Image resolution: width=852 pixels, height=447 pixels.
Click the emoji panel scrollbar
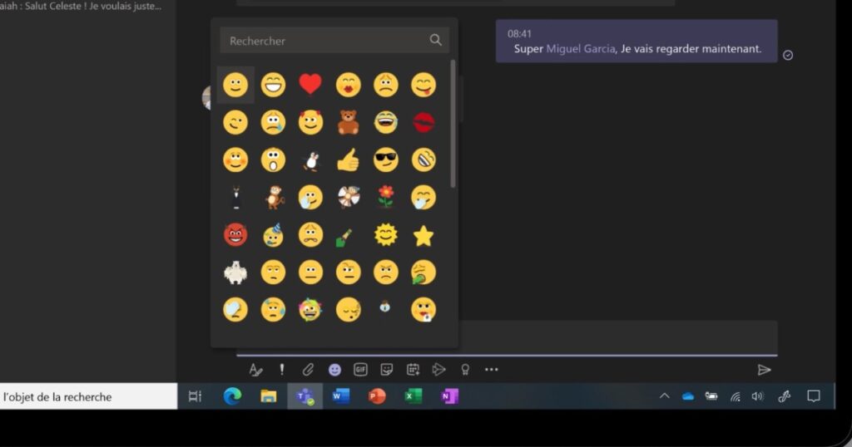coord(453,124)
